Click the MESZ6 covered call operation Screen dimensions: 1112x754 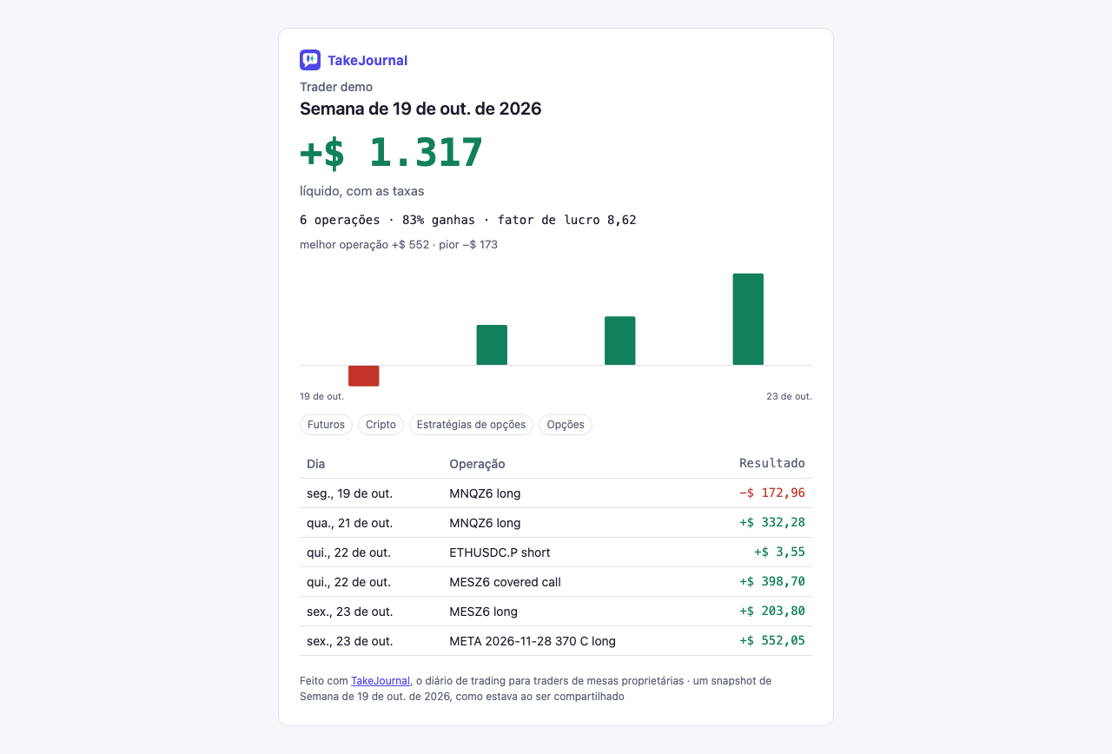click(x=505, y=582)
